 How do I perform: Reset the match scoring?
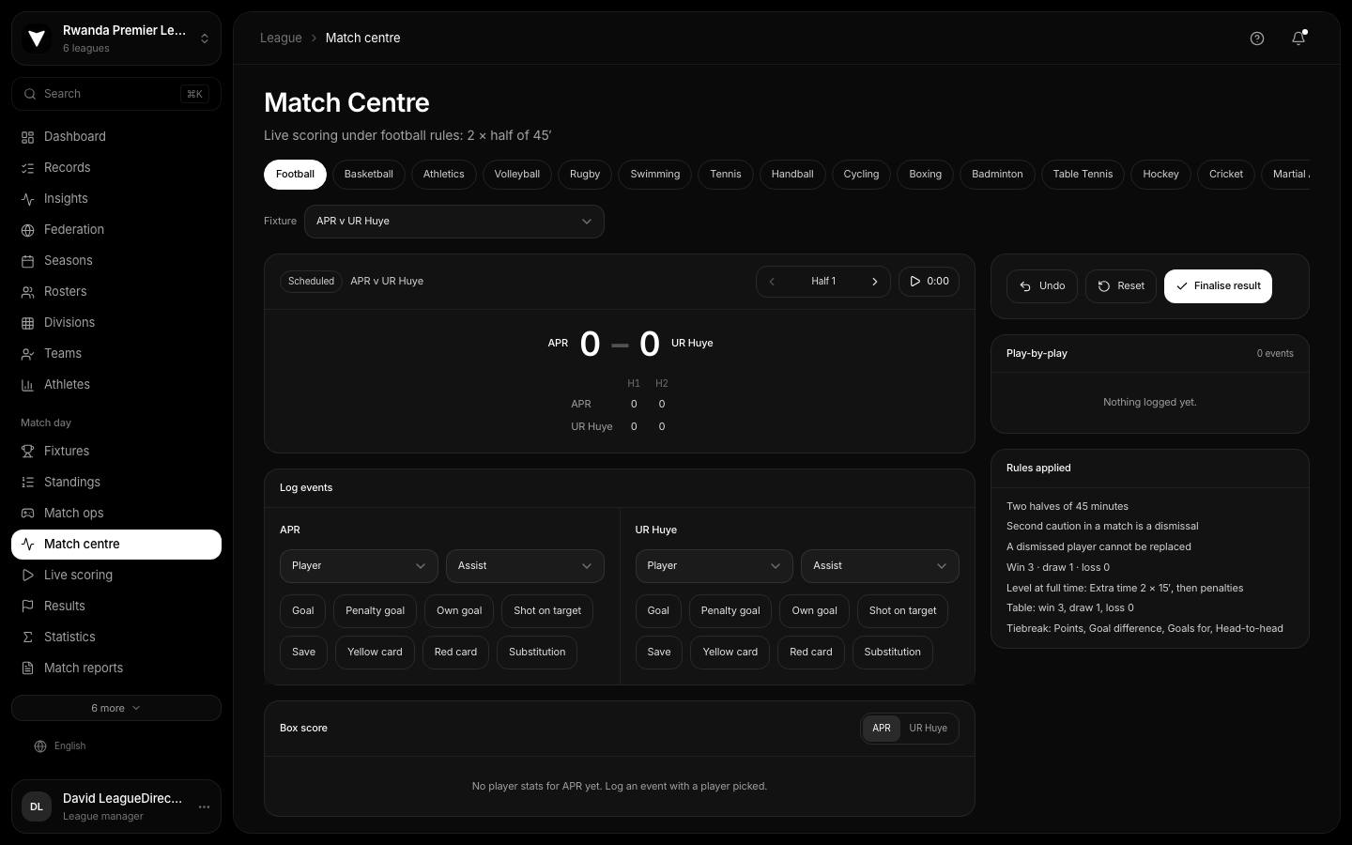coord(1121,286)
